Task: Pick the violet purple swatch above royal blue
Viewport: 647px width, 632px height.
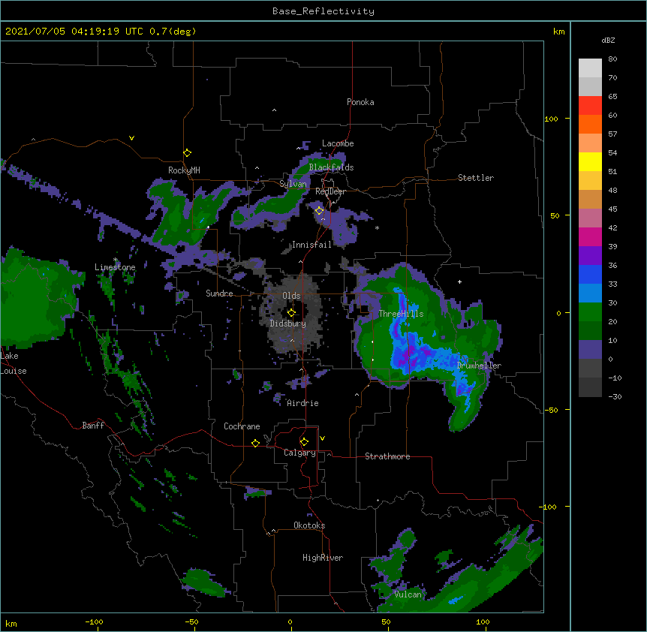Action: [x=590, y=256]
